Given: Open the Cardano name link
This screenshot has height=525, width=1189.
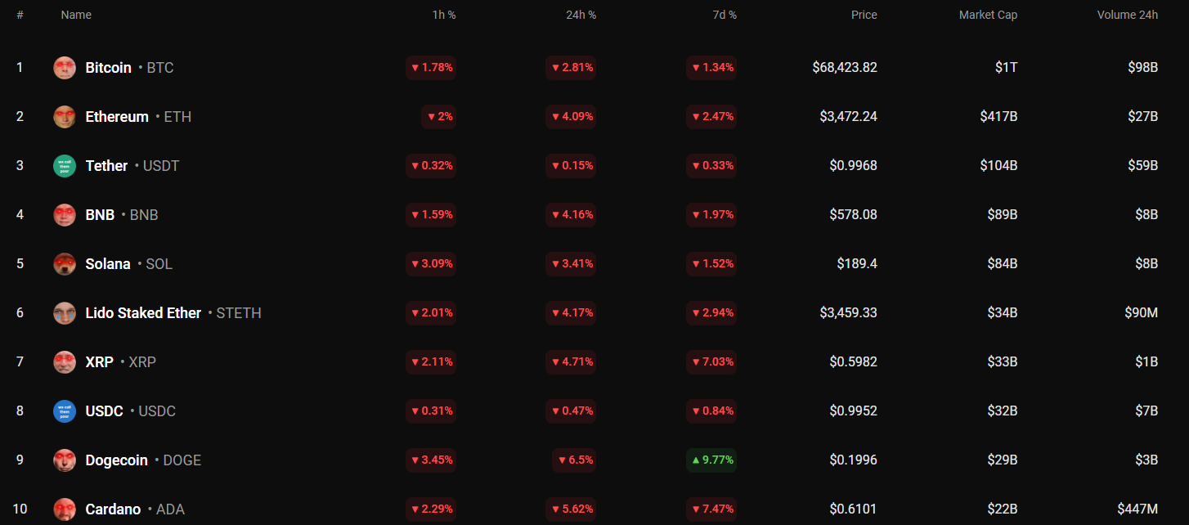Looking at the screenshot, I should point(113,509).
